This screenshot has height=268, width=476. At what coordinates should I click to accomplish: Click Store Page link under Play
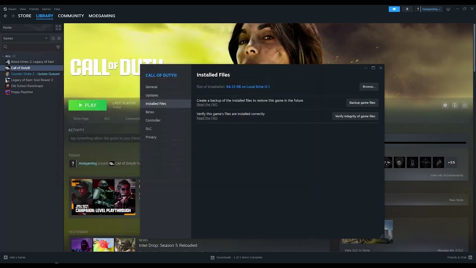click(x=81, y=119)
